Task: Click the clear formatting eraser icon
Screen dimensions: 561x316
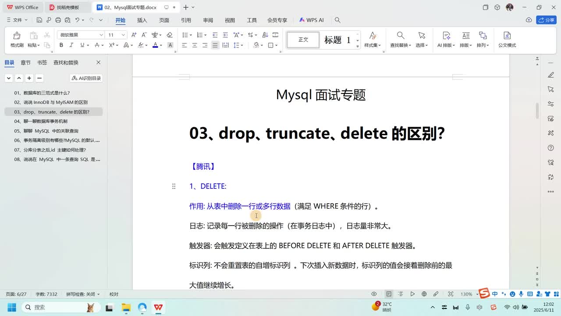Action: coord(170,35)
